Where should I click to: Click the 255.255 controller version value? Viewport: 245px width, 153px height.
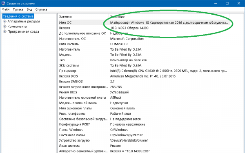click(x=116, y=87)
